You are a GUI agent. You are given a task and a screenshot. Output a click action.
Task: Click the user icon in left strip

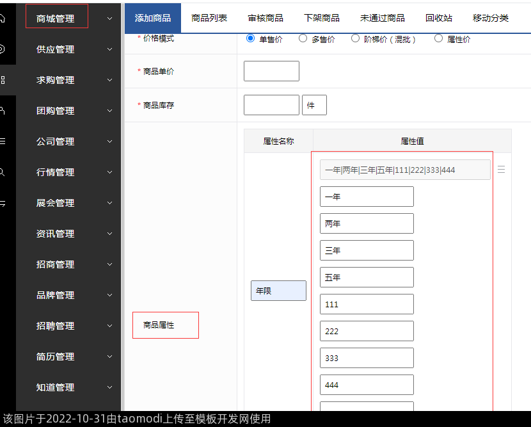coord(3,110)
